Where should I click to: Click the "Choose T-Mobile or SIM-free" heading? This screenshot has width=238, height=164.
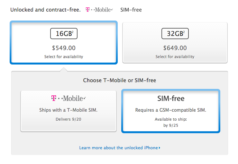(x=120, y=80)
